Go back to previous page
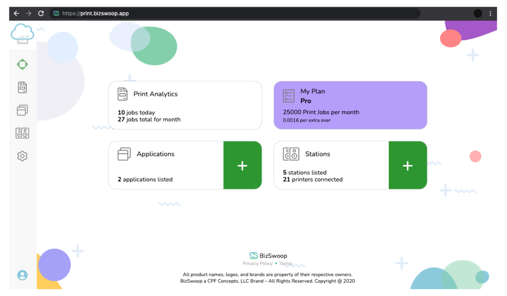The height and width of the screenshot is (296, 507). [x=16, y=13]
